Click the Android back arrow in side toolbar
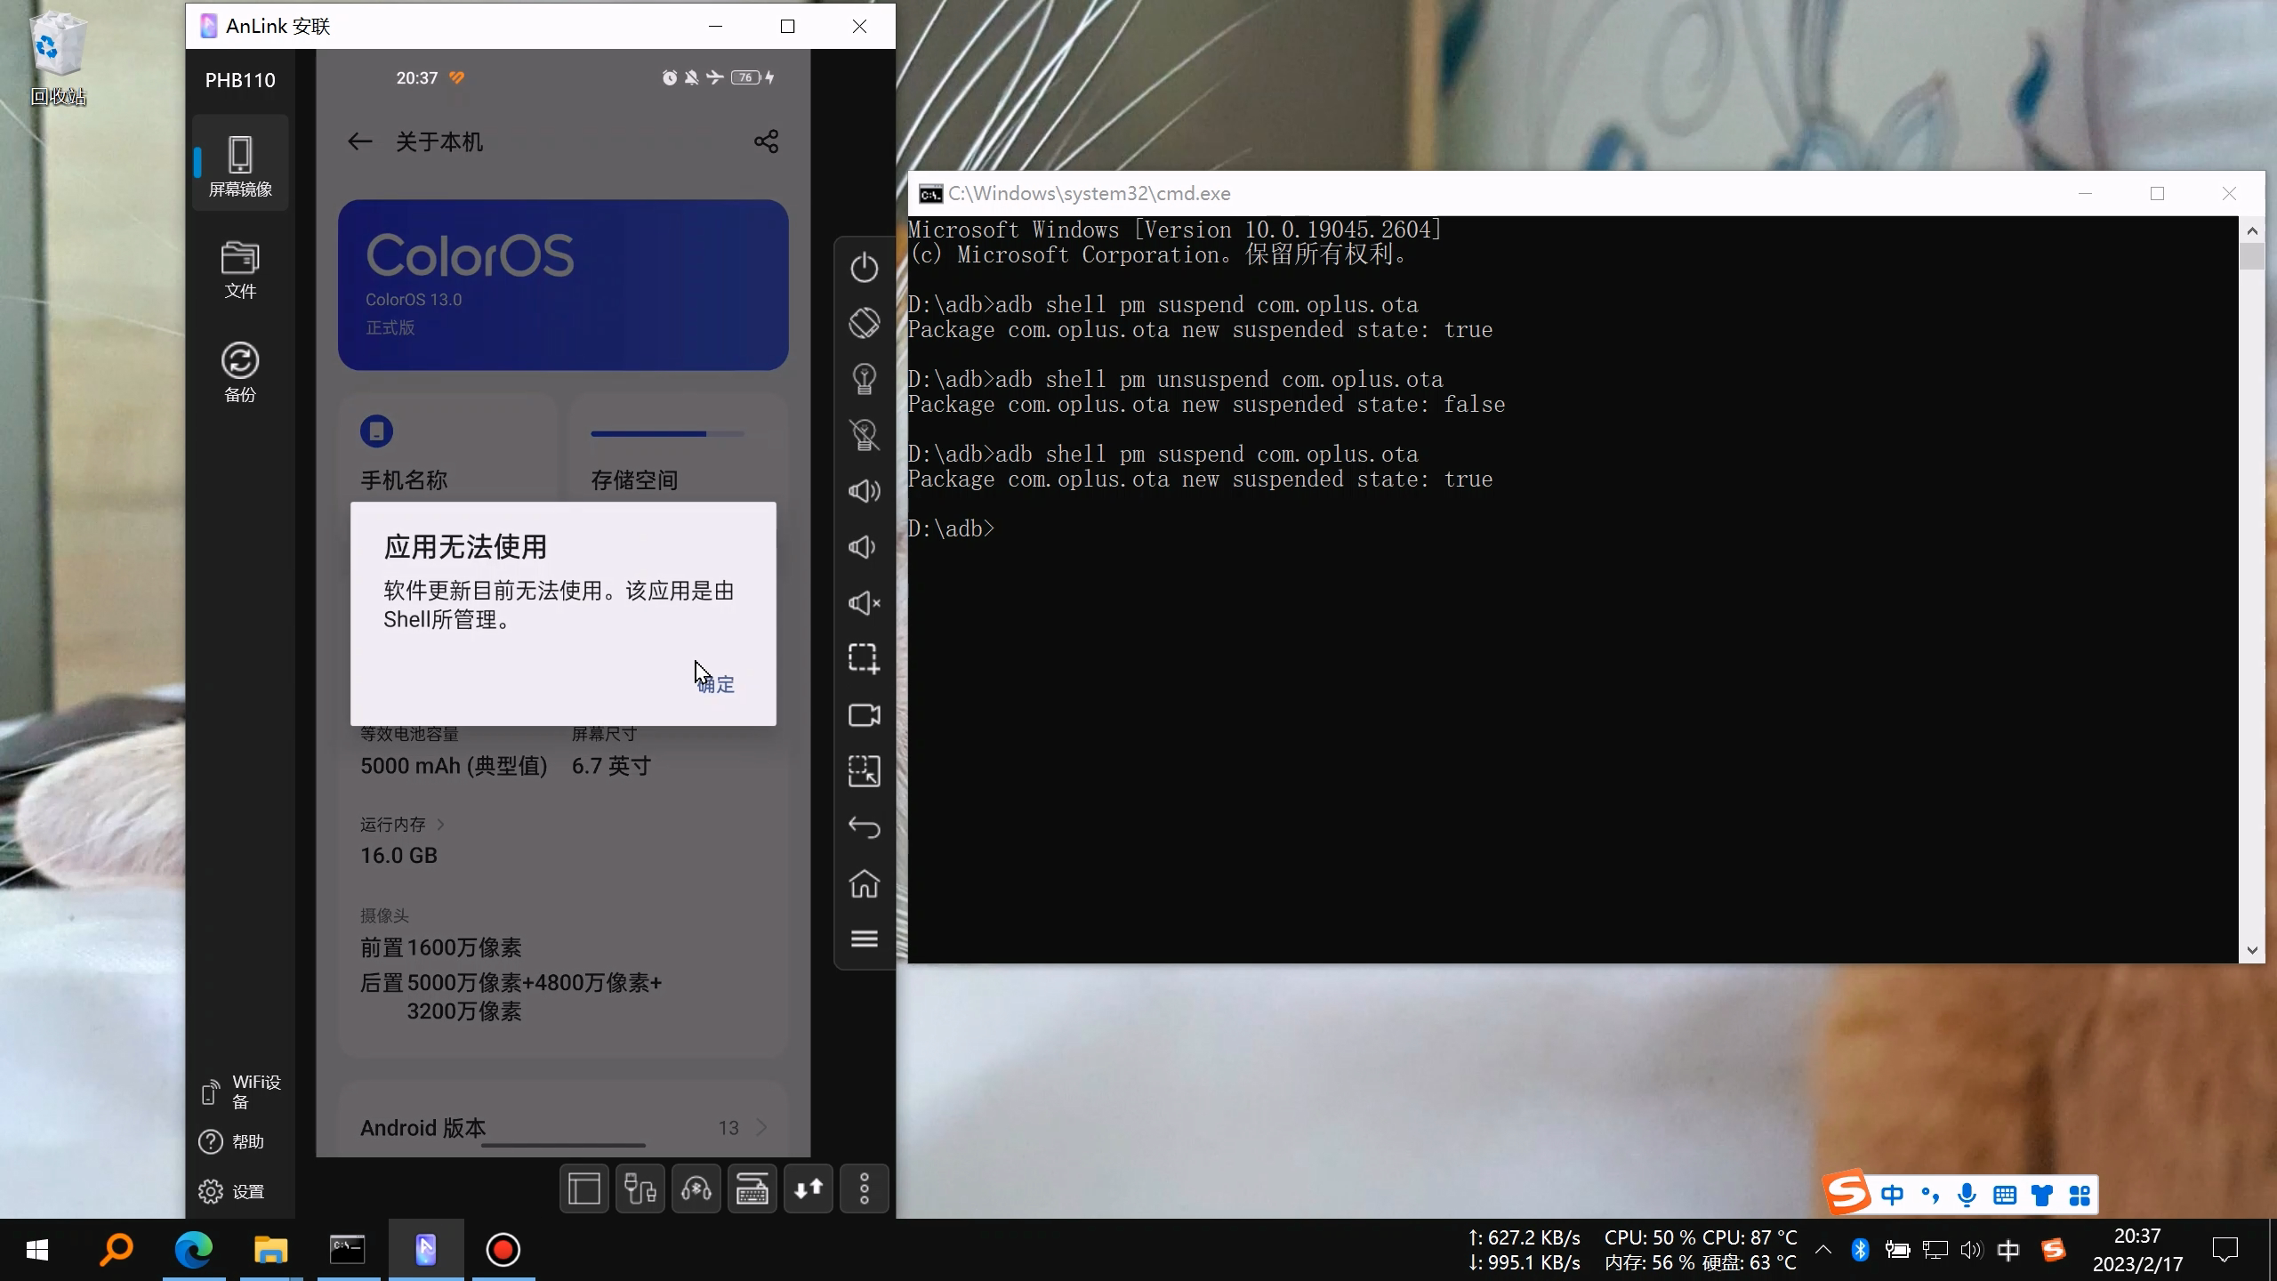This screenshot has width=2277, height=1281. pos(864,827)
